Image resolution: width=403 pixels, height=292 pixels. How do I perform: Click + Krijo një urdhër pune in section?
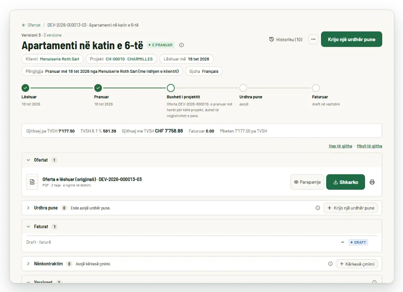pos(351,208)
